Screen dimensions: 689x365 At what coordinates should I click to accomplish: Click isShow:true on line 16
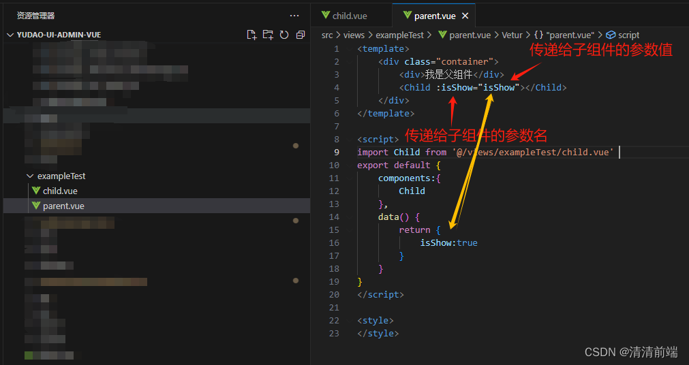pyautogui.click(x=448, y=243)
